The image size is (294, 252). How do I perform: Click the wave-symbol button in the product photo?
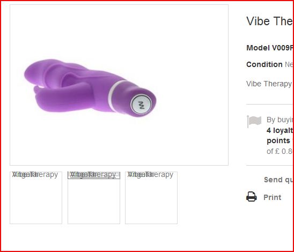(x=141, y=105)
